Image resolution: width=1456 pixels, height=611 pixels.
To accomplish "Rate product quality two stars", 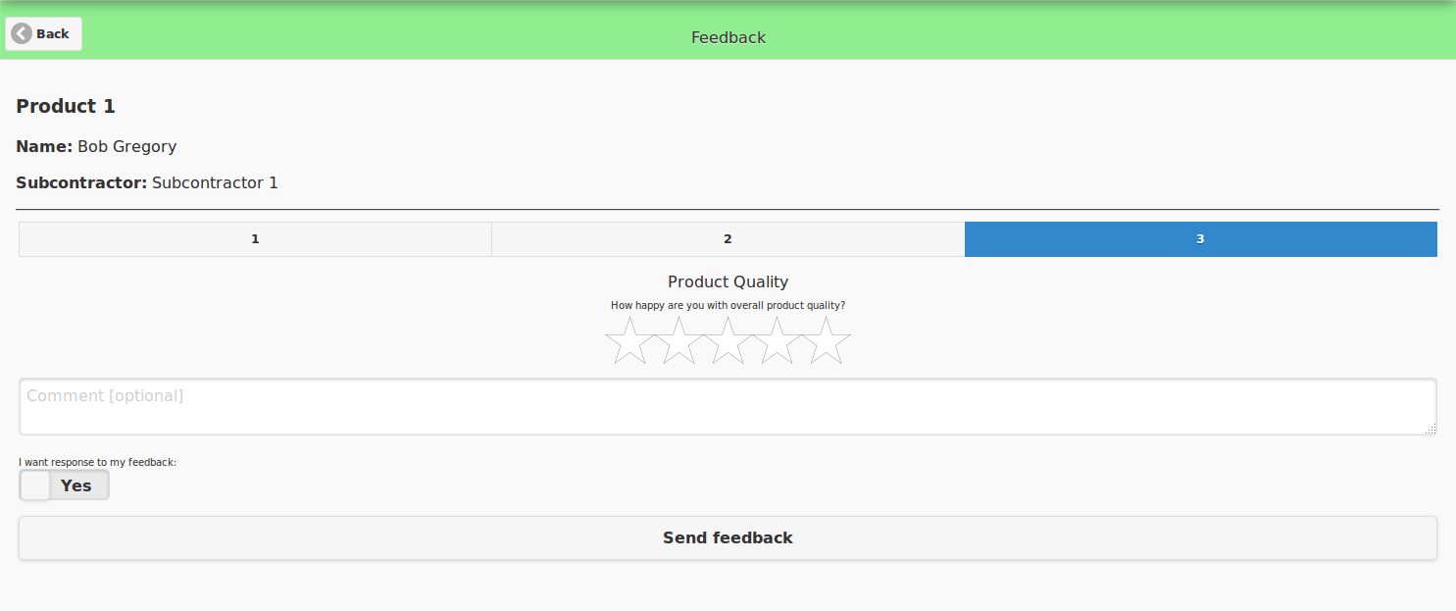I will click(x=678, y=340).
